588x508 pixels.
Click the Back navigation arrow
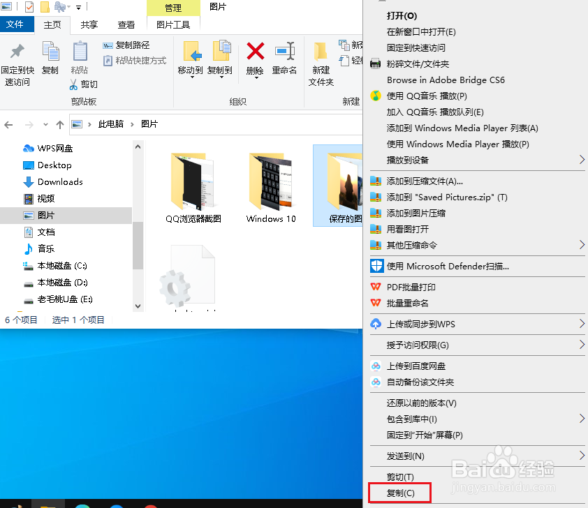[x=8, y=125]
